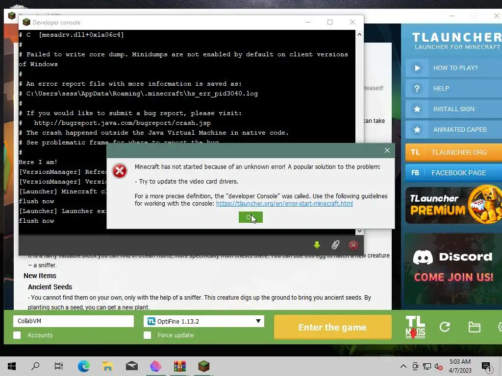502x376 pixels.
Task: Open the launcher folder icon
Action: point(474,327)
